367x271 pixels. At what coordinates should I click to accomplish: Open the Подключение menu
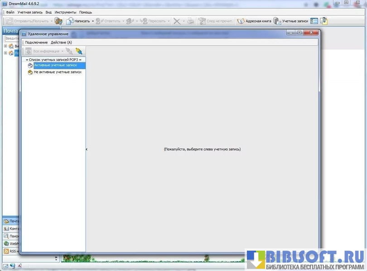tap(36, 43)
